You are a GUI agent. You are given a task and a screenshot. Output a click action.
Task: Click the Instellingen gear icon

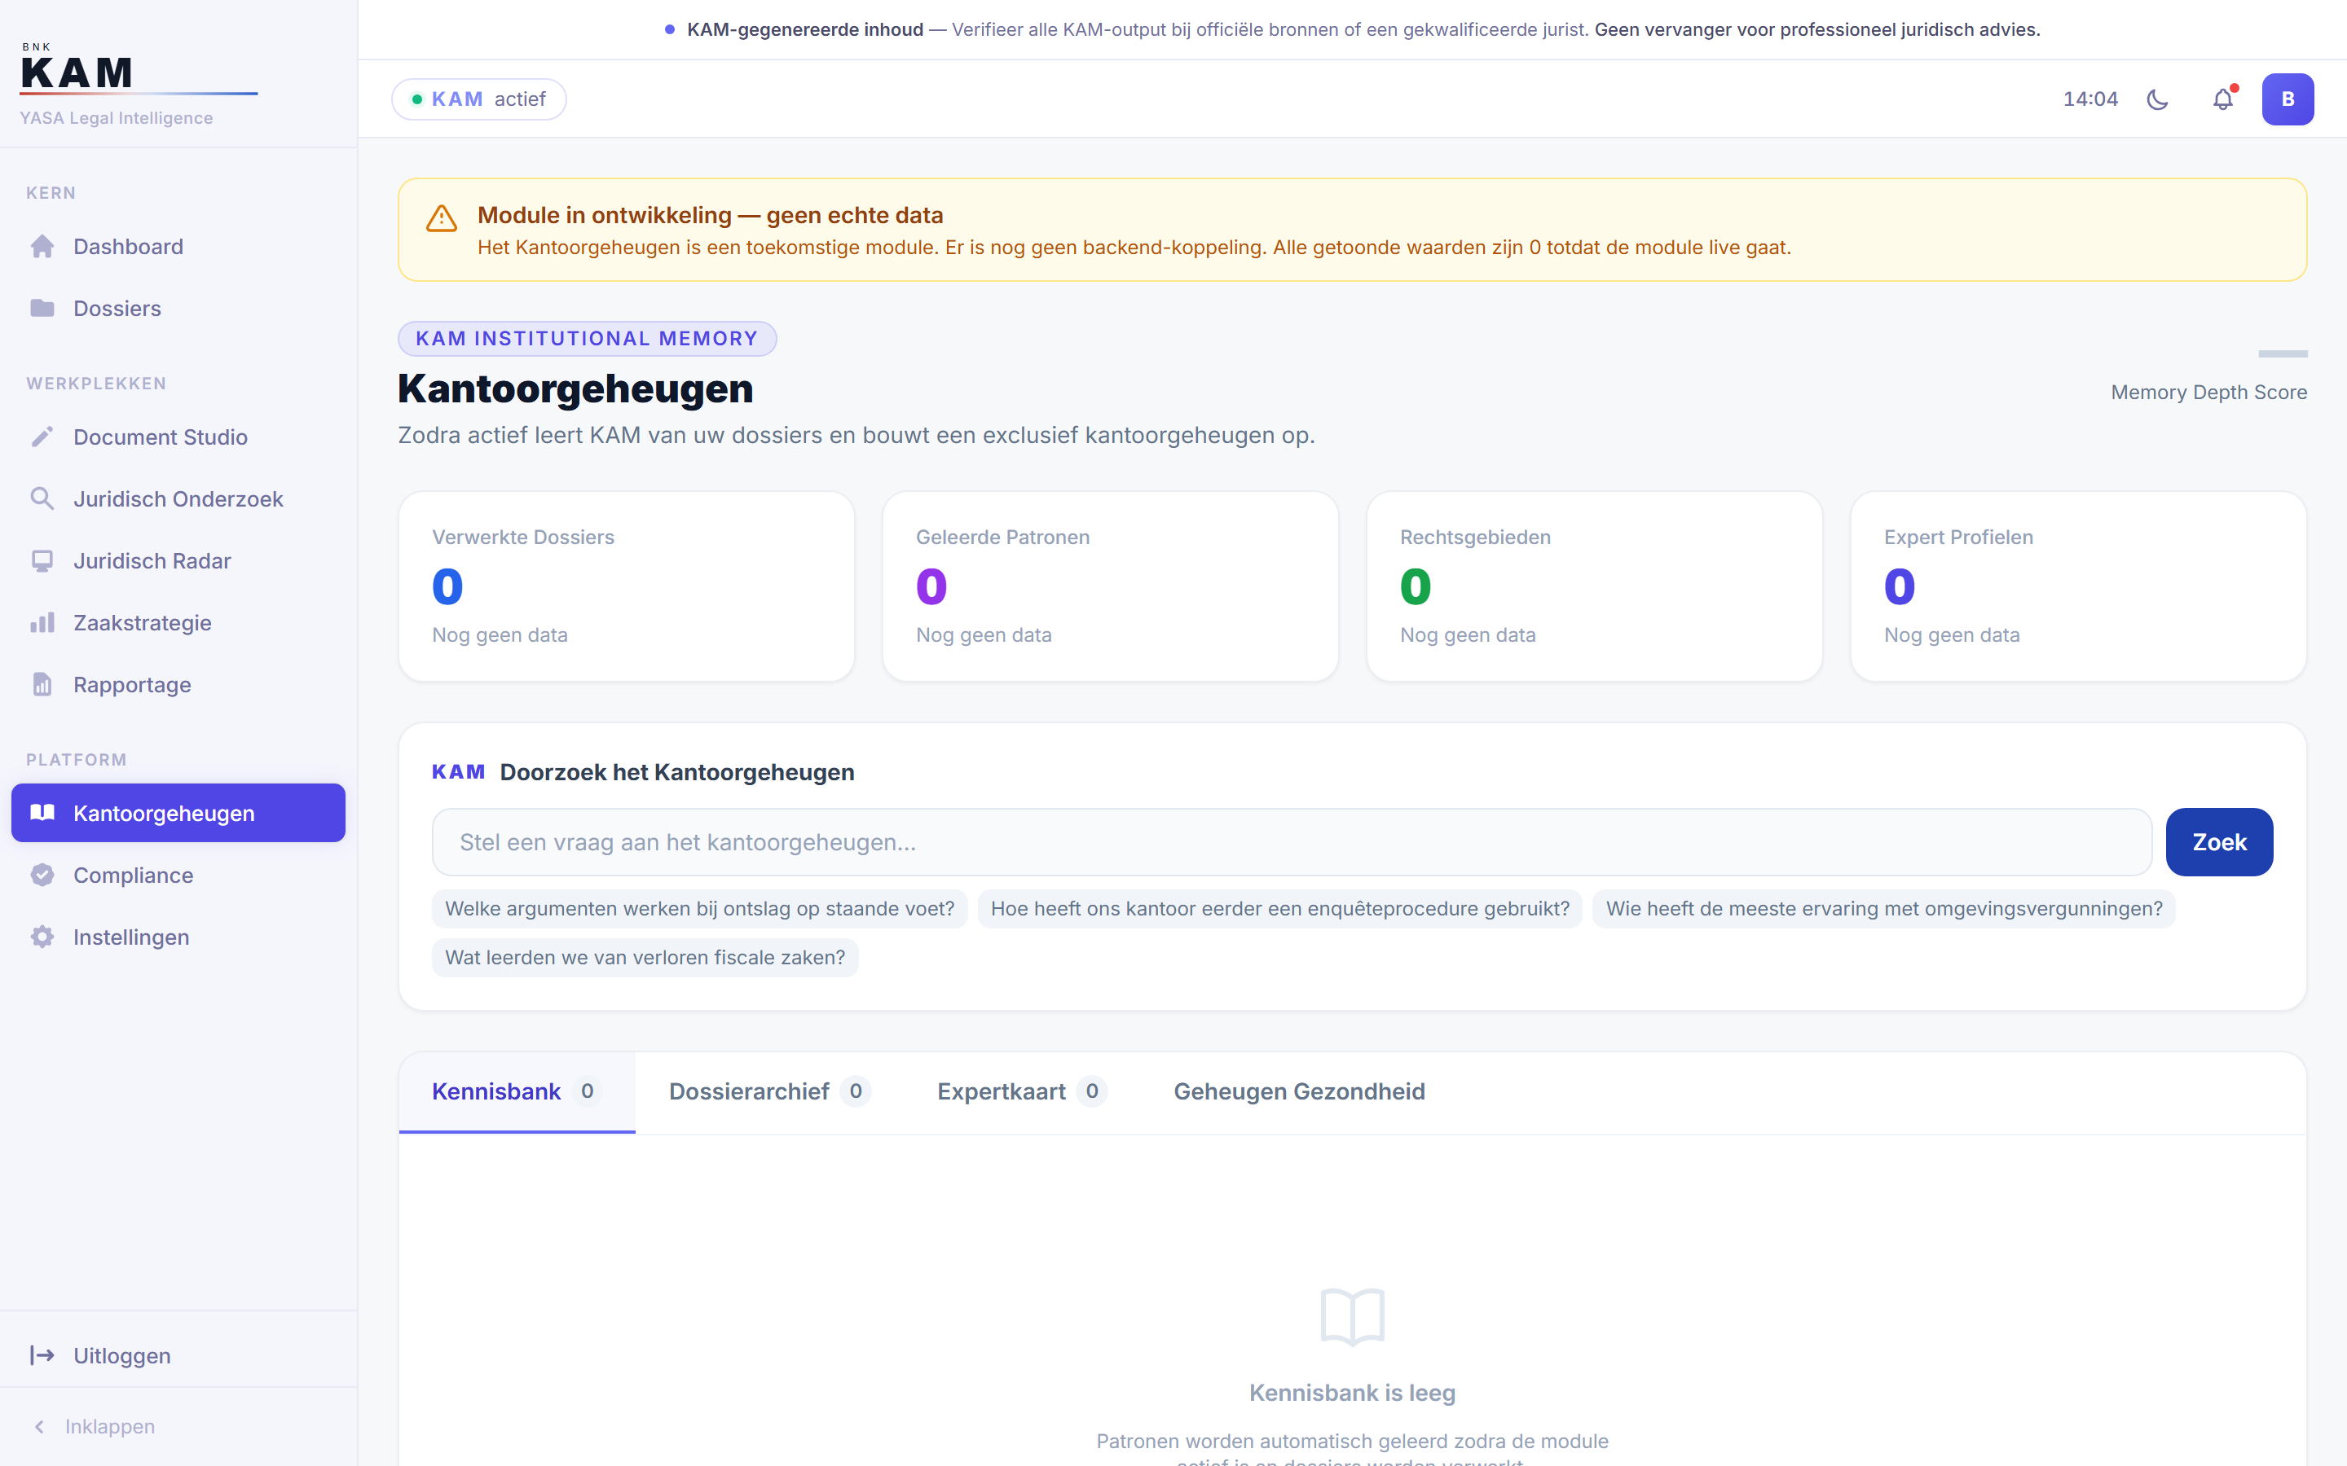click(x=42, y=937)
